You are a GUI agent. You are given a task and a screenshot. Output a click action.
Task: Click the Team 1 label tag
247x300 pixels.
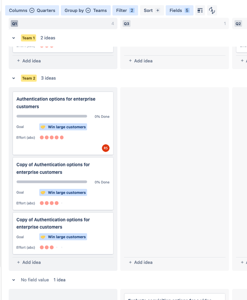tap(29, 38)
